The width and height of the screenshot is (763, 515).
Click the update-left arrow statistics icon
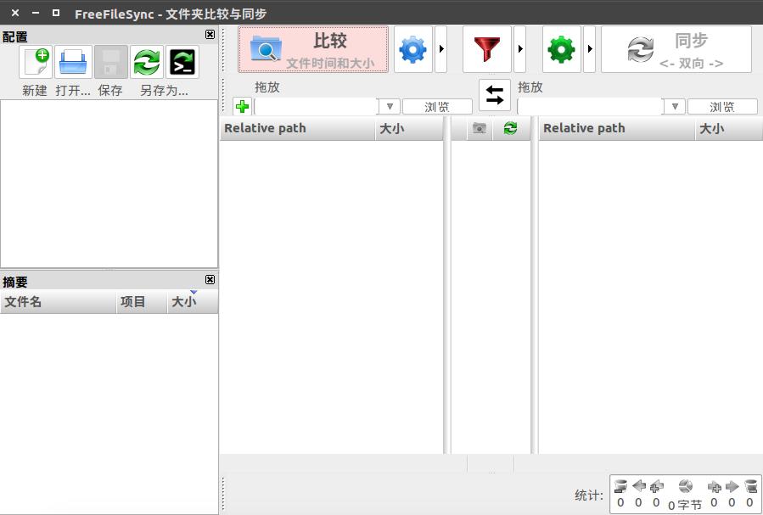638,486
